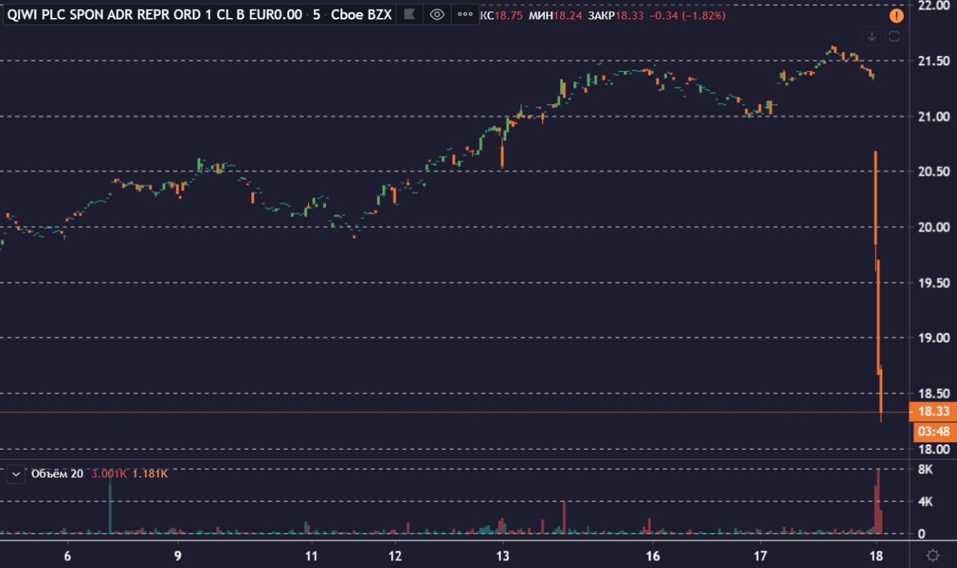Click the 21.50 price axis label
This screenshot has width=957, height=568.
pyautogui.click(x=934, y=61)
